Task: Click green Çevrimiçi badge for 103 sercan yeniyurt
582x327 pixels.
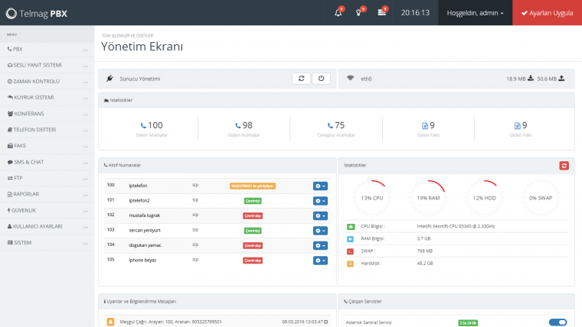Action: [253, 230]
